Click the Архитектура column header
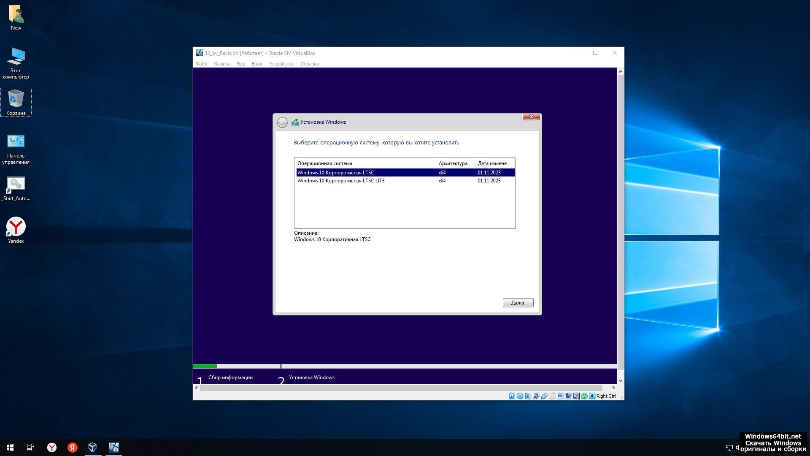This screenshot has height=456, width=810. 453,163
